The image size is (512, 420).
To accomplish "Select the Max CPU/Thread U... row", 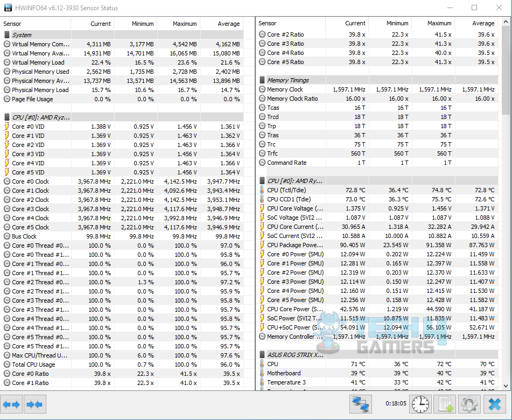I will click(x=122, y=355).
